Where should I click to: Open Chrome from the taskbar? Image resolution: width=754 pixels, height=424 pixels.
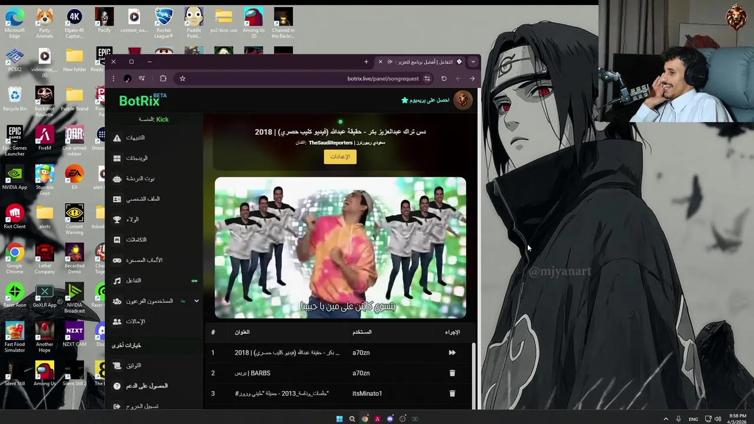pyautogui.click(x=365, y=419)
